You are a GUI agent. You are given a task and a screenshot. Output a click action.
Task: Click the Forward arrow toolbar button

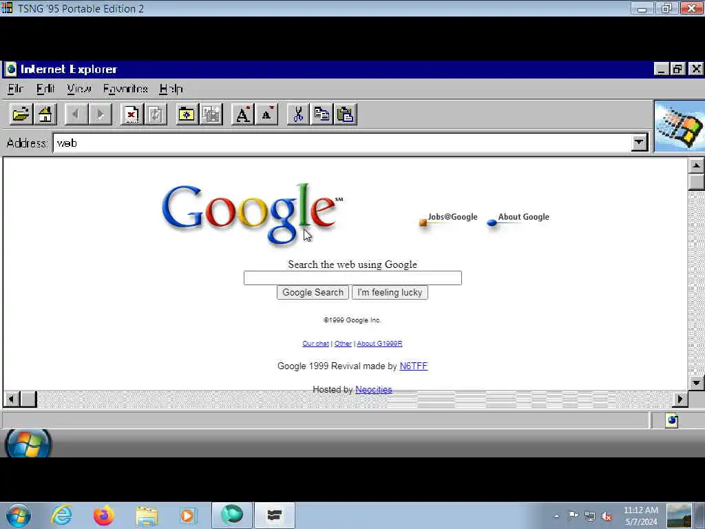pyautogui.click(x=100, y=114)
